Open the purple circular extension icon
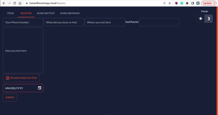218x115 pixels. click(176, 3)
